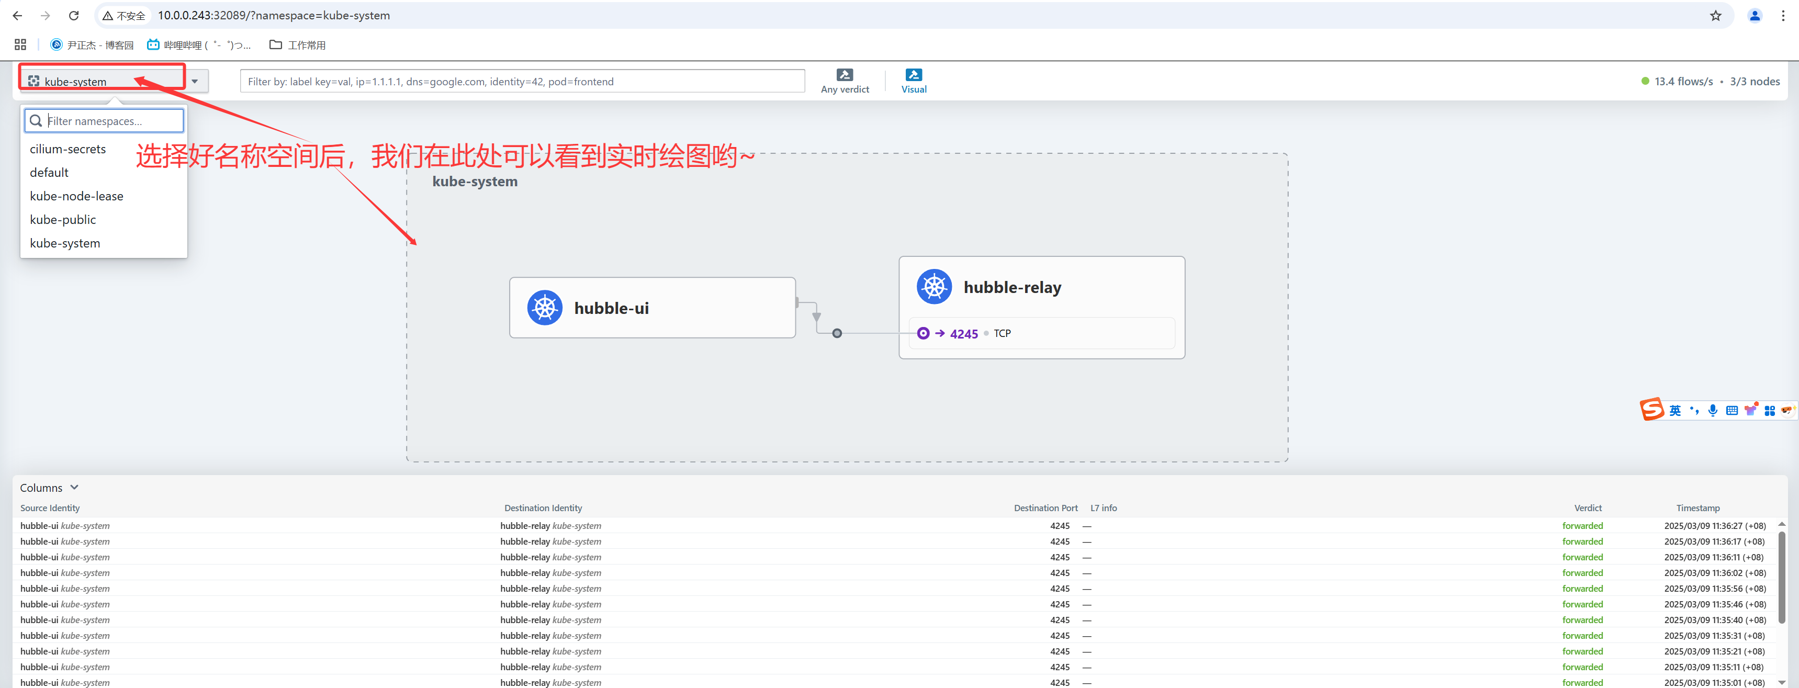Click the Sogou microphone voice input icon

click(1713, 410)
